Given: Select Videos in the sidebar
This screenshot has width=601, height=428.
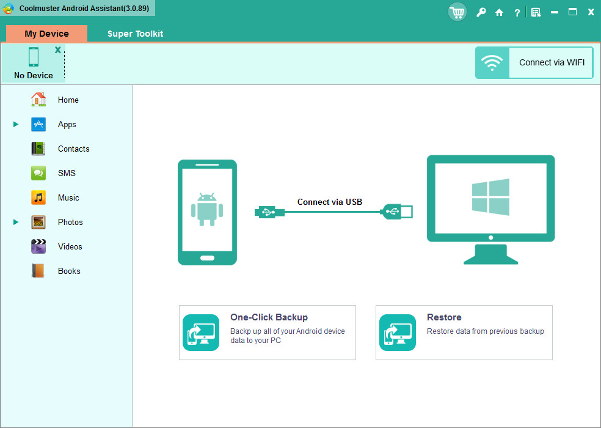Looking at the screenshot, I should pyautogui.click(x=70, y=246).
